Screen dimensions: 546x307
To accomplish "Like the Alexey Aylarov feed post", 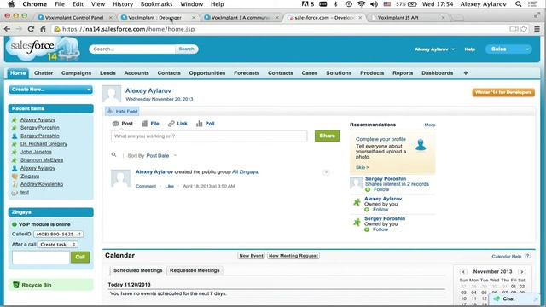I will [169, 186].
